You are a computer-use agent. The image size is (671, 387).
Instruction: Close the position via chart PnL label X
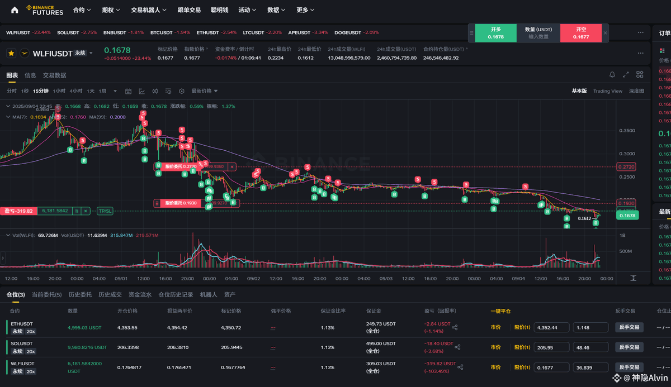(x=86, y=211)
